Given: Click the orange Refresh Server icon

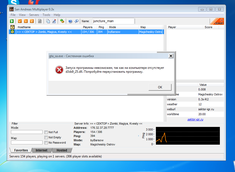Looking at the screenshot, I should (32, 21).
